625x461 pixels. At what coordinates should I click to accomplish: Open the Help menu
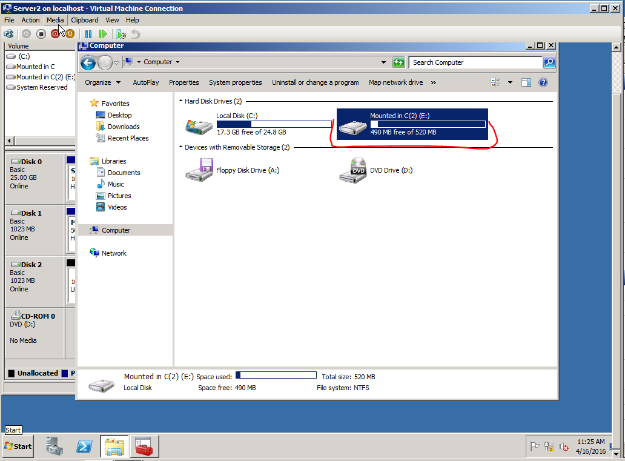click(133, 20)
